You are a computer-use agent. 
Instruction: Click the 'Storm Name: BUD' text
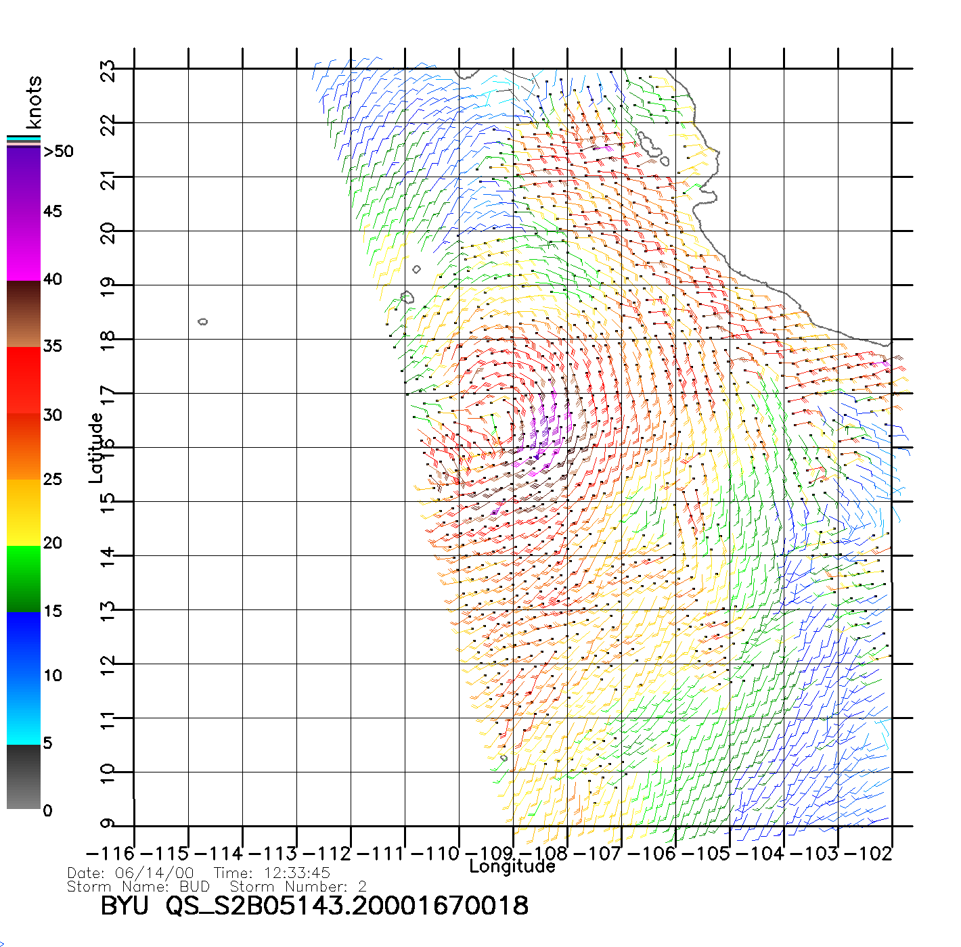click(139, 886)
